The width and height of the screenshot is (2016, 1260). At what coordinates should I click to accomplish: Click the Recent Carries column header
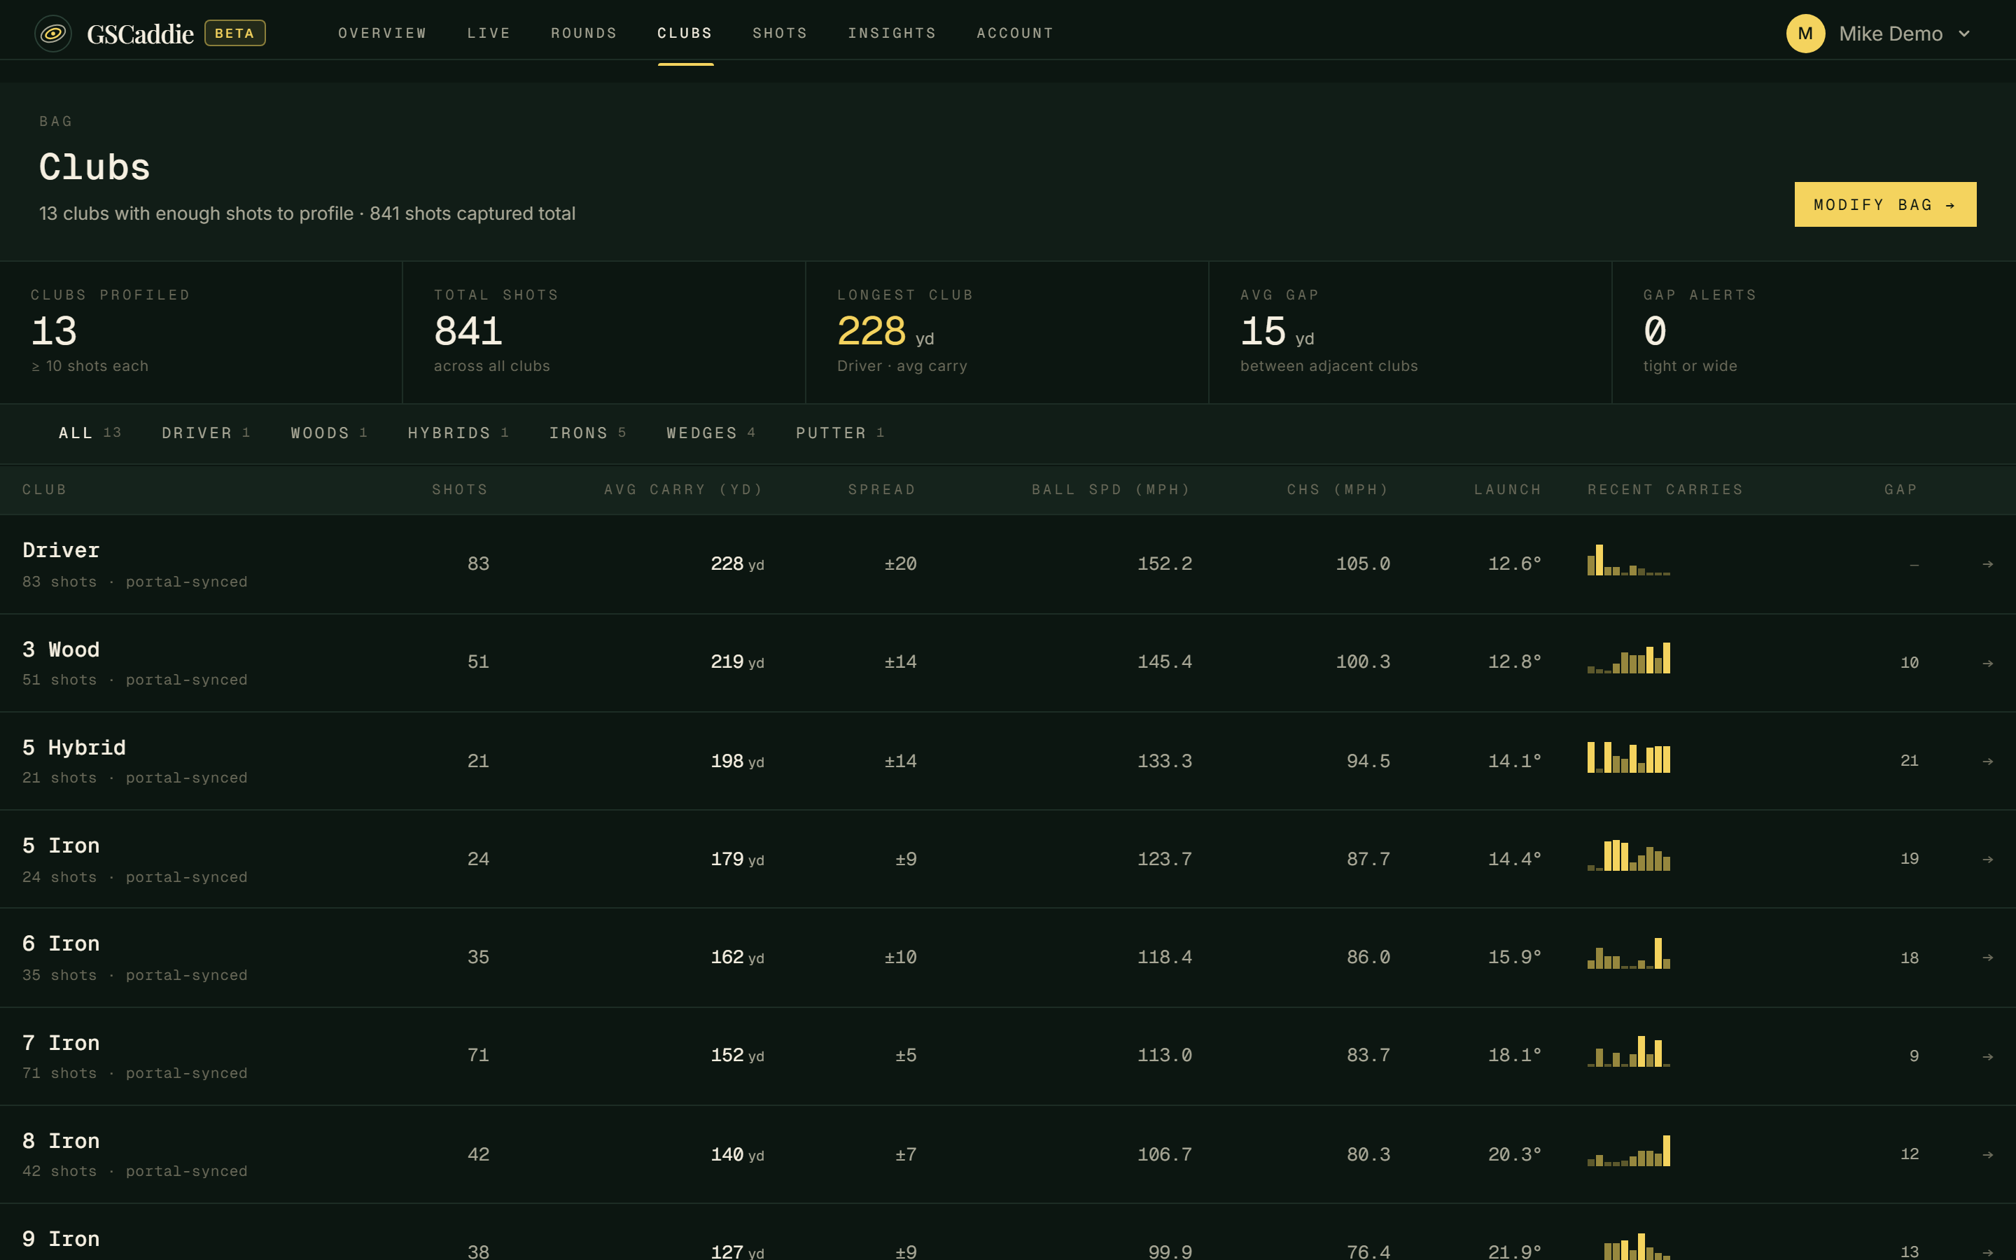click(x=1665, y=489)
